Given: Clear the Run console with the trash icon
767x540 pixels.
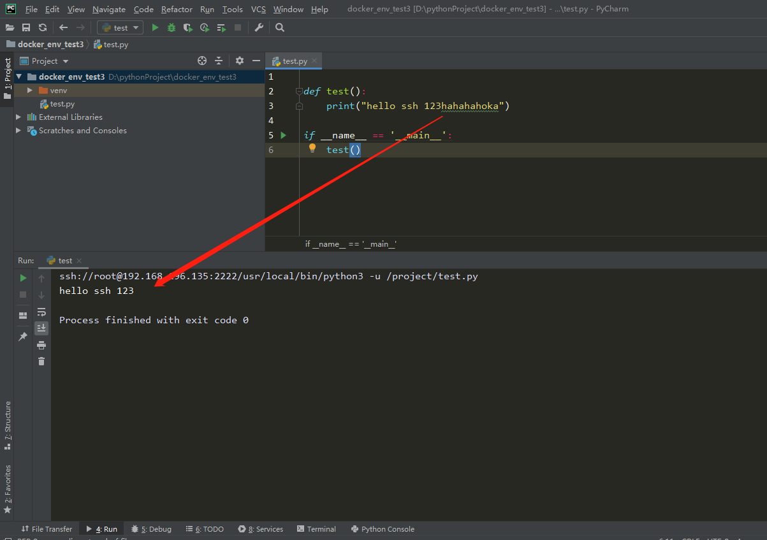Looking at the screenshot, I should [41, 361].
